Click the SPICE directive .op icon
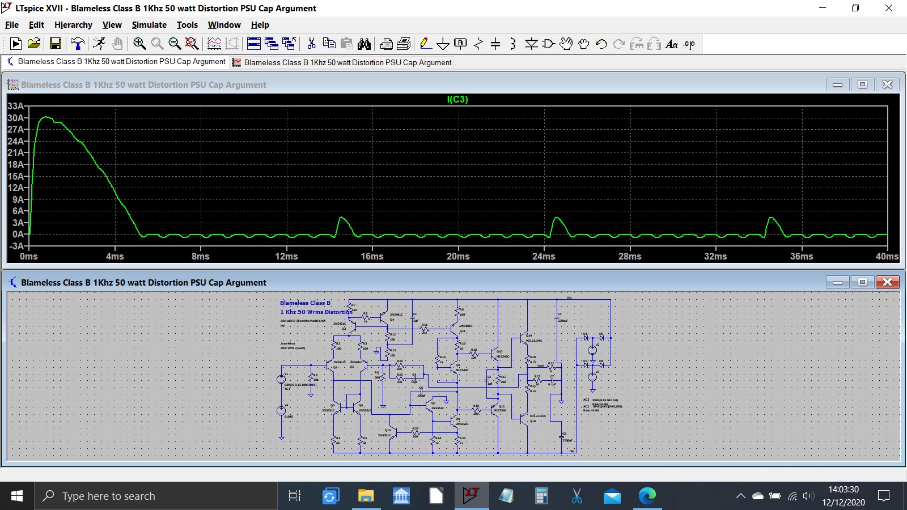The width and height of the screenshot is (907, 510). click(x=689, y=44)
